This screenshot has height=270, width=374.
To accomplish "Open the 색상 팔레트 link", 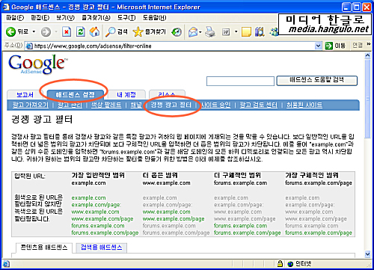I will (106, 105).
